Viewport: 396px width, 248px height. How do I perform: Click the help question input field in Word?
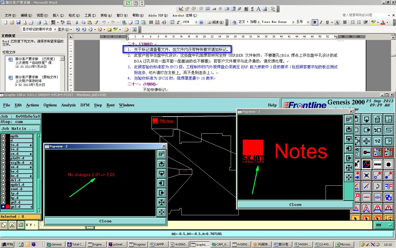364,15
